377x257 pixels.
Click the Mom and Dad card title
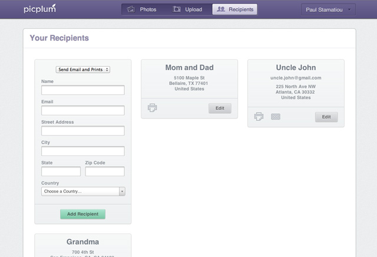(x=190, y=68)
